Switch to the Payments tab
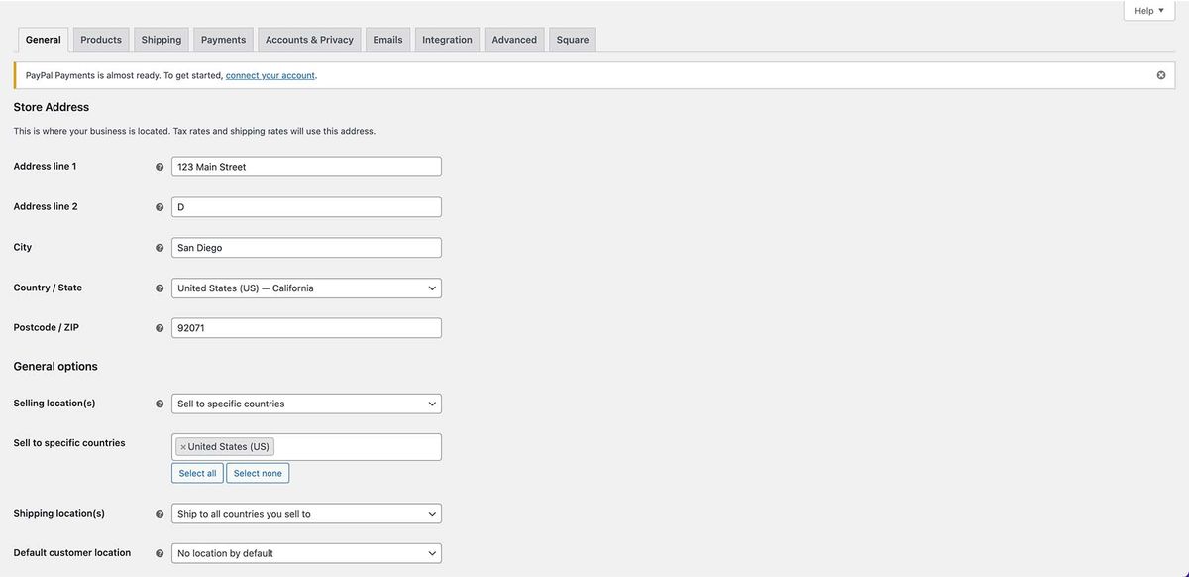The height and width of the screenshot is (577, 1189). [223, 37]
